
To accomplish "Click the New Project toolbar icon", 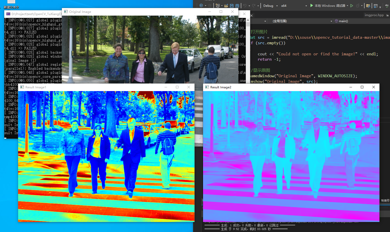I will tap(218, 6).
